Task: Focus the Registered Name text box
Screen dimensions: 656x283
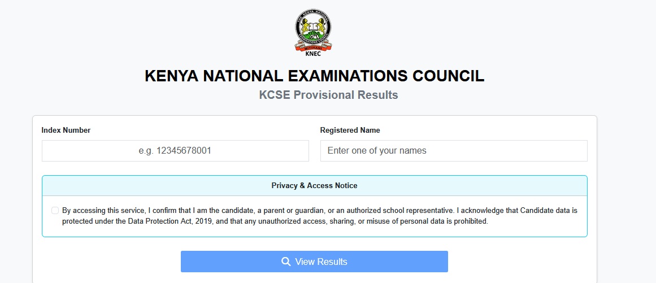Action: pyautogui.click(x=454, y=151)
